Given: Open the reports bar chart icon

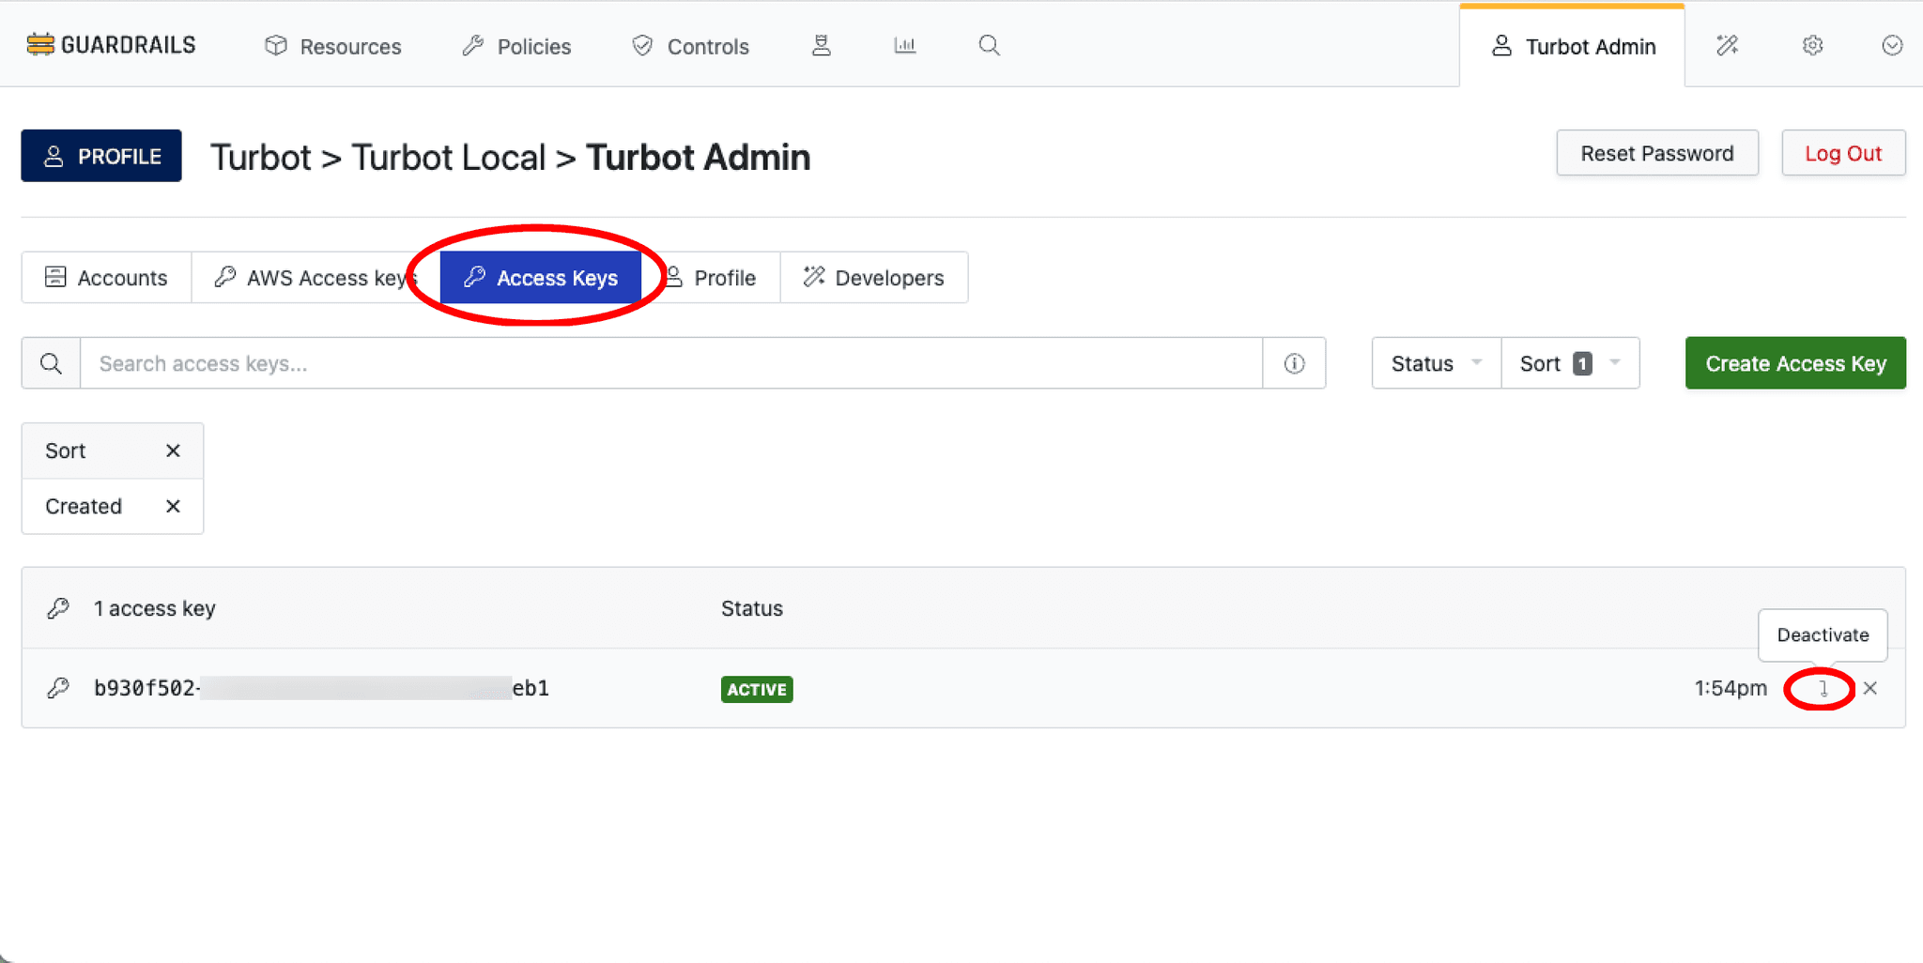Looking at the screenshot, I should pyautogui.click(x=903, y=45).
